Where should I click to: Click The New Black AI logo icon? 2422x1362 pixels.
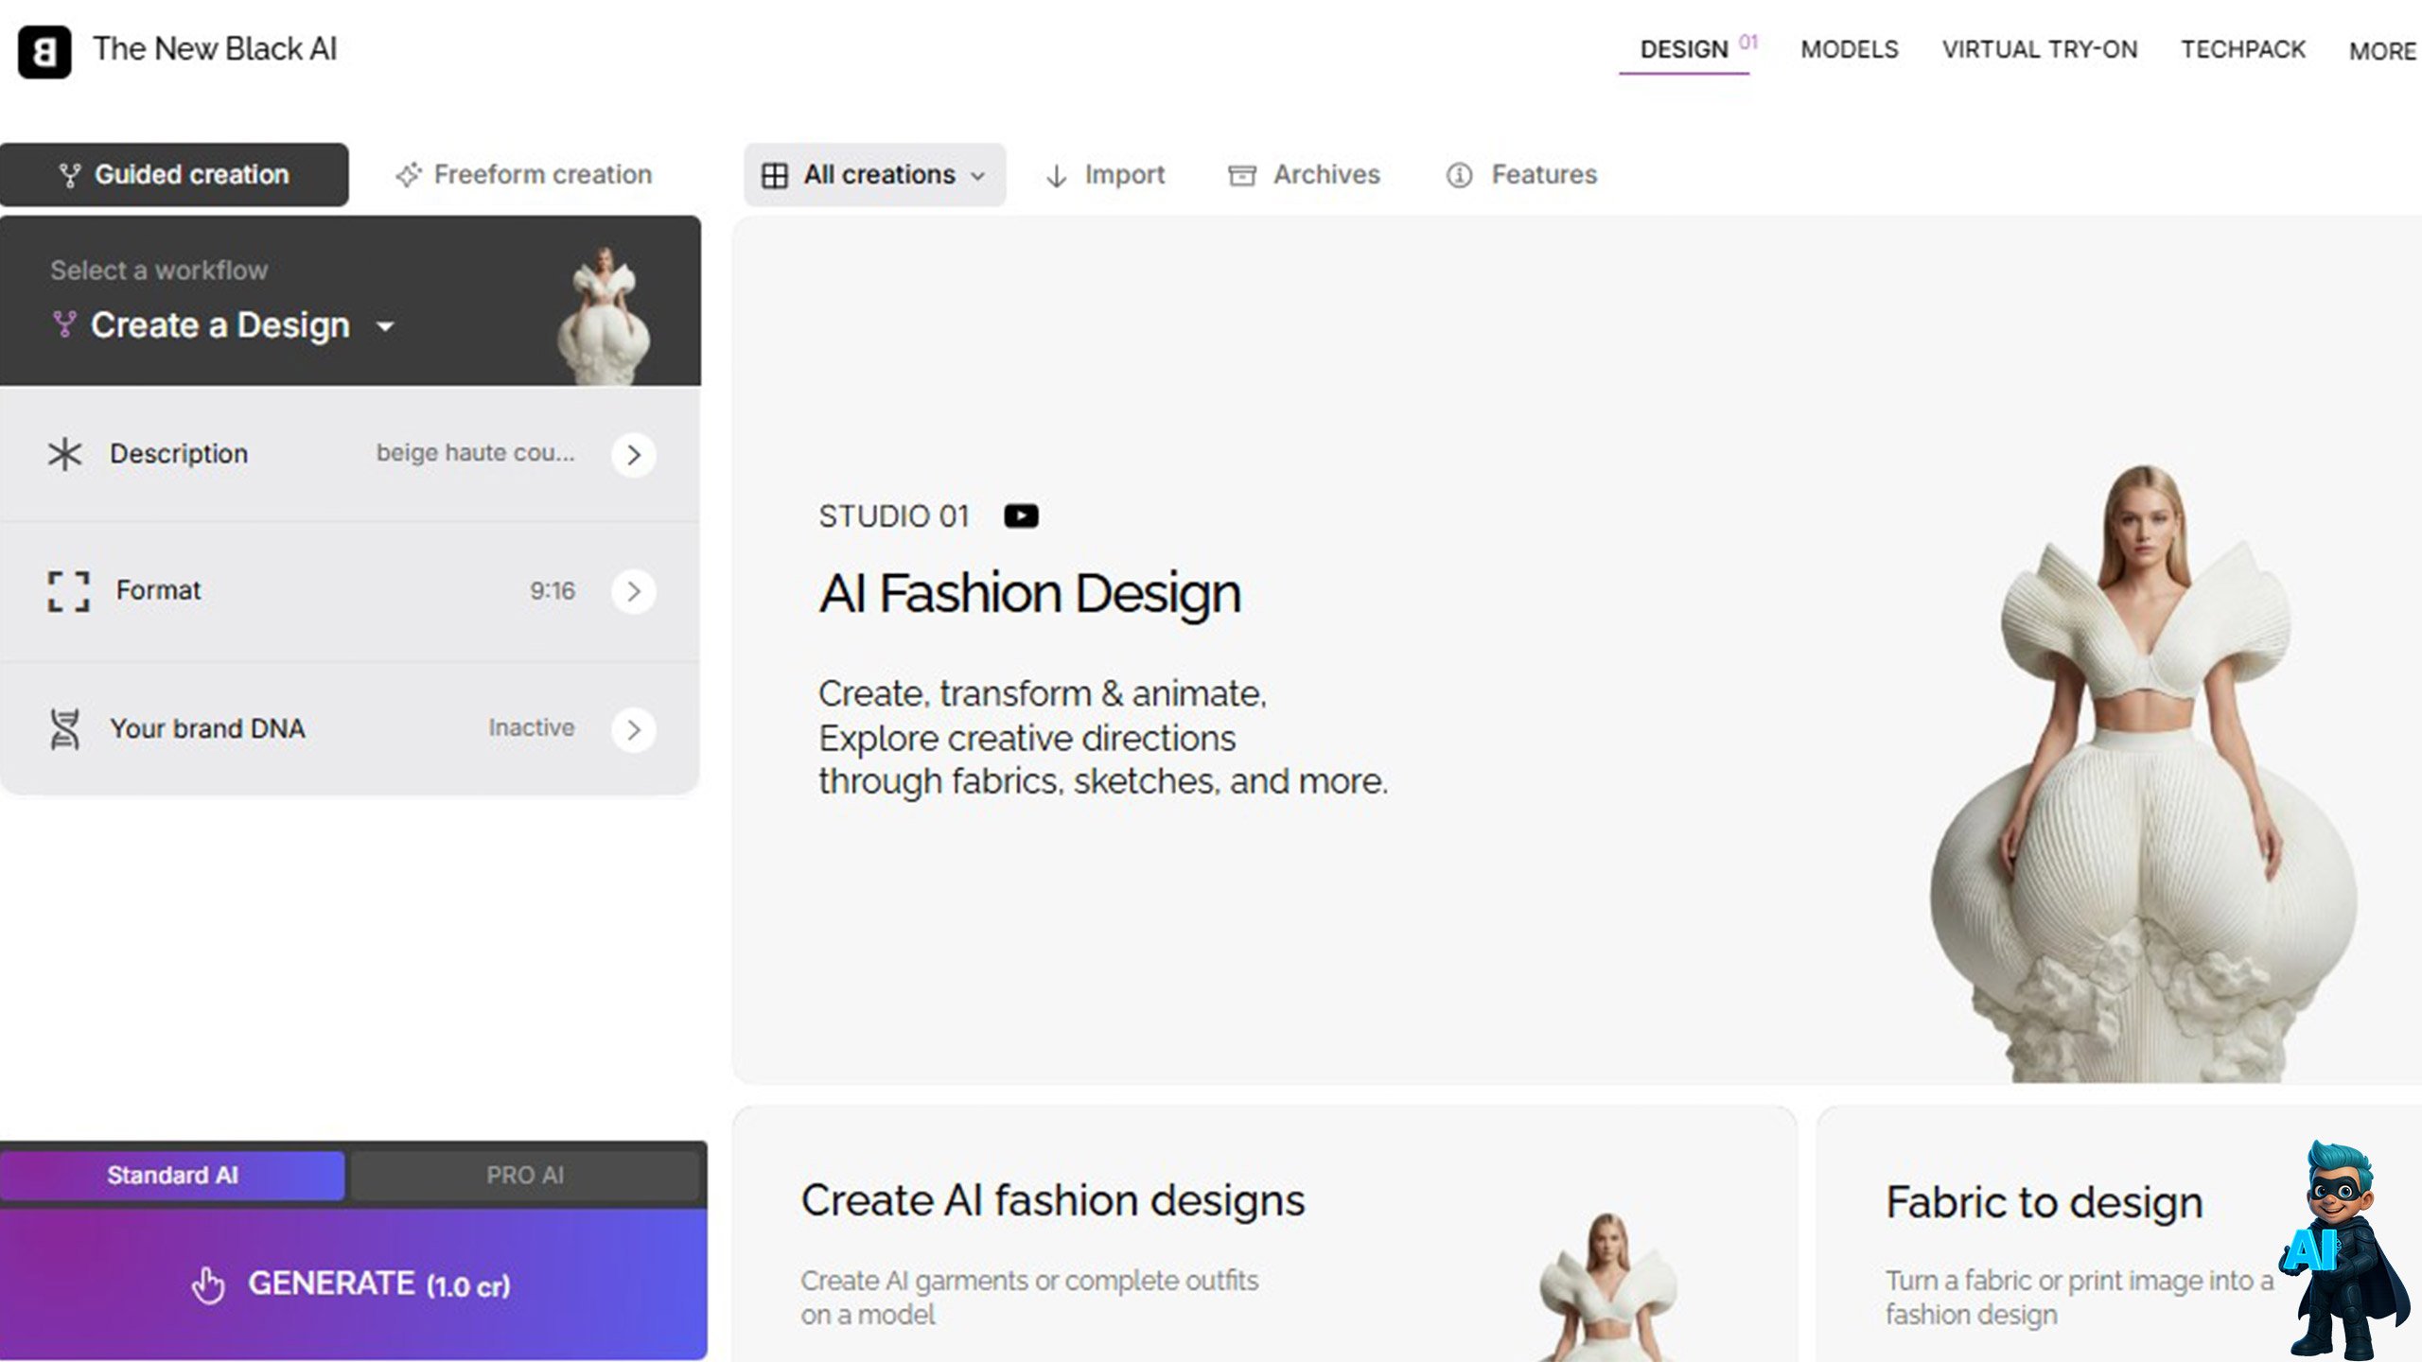(44, 51)
